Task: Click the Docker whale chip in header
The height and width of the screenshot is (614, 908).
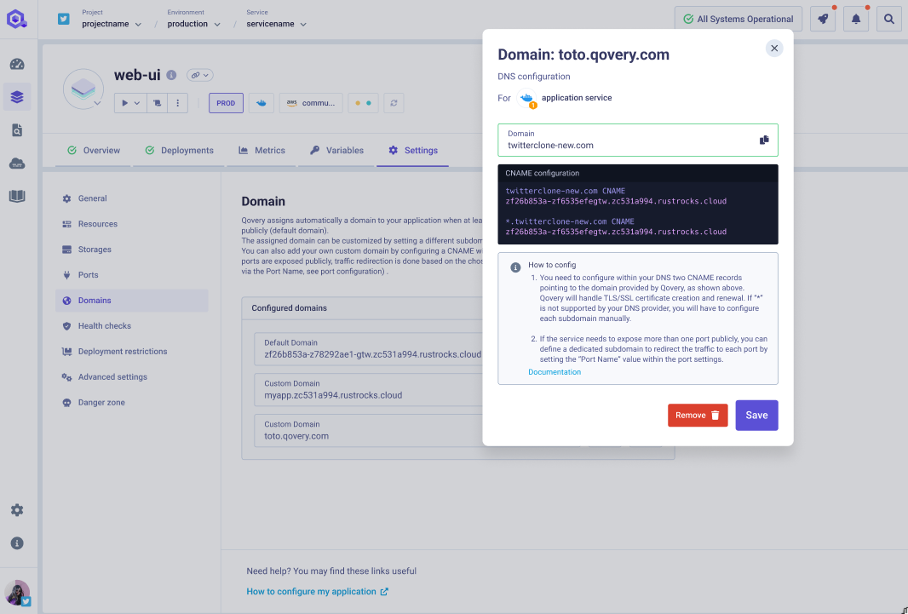Action: [261, 103]
